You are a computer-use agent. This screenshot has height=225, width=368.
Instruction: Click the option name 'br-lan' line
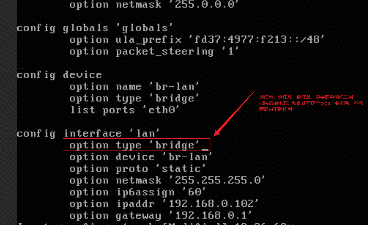pyautogui.click(x=134, y=86)
